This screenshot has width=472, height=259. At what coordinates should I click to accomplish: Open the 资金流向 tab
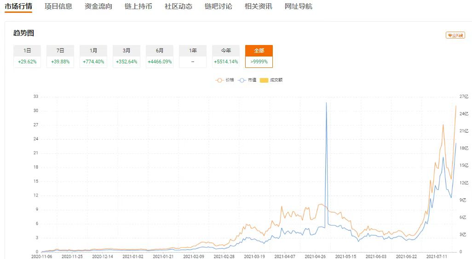pos(98,6)
